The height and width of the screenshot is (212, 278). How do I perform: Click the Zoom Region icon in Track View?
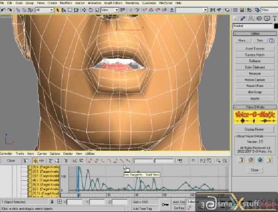coord(225,161)
